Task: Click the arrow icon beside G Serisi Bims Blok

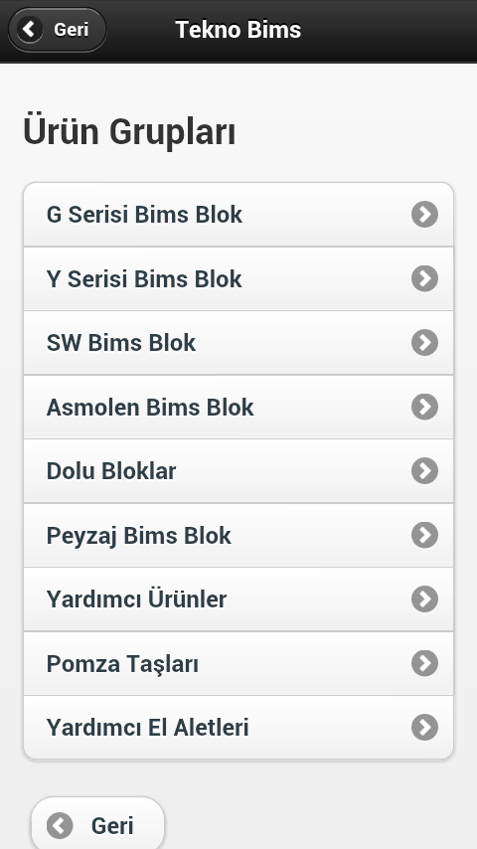Action: click(424, 215)
